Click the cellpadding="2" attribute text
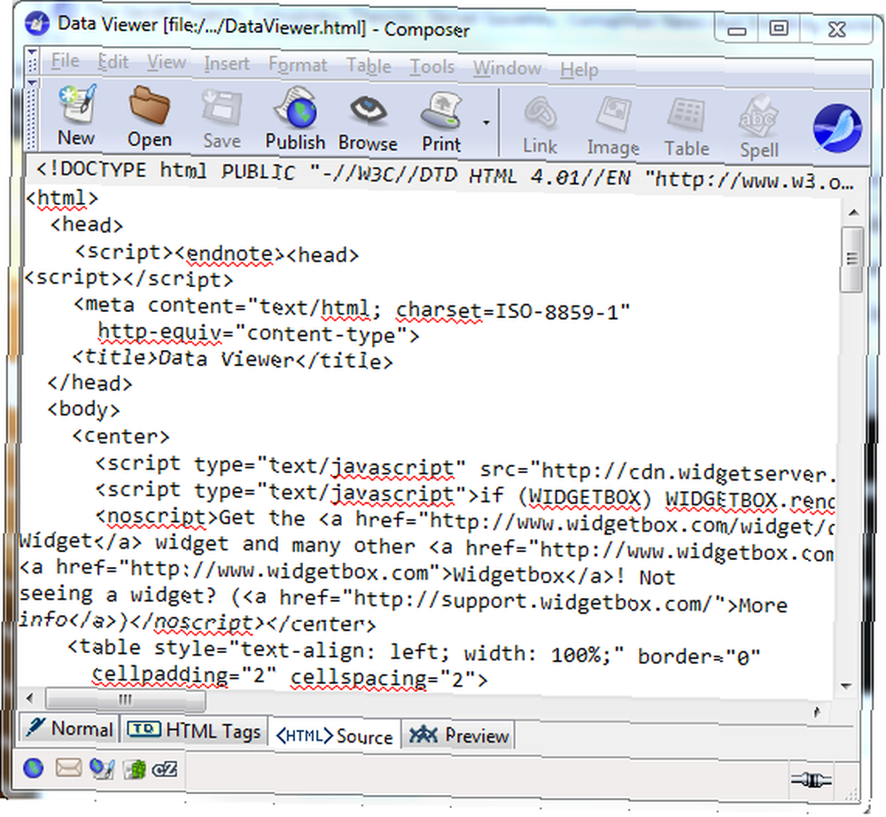 point(184,674)
